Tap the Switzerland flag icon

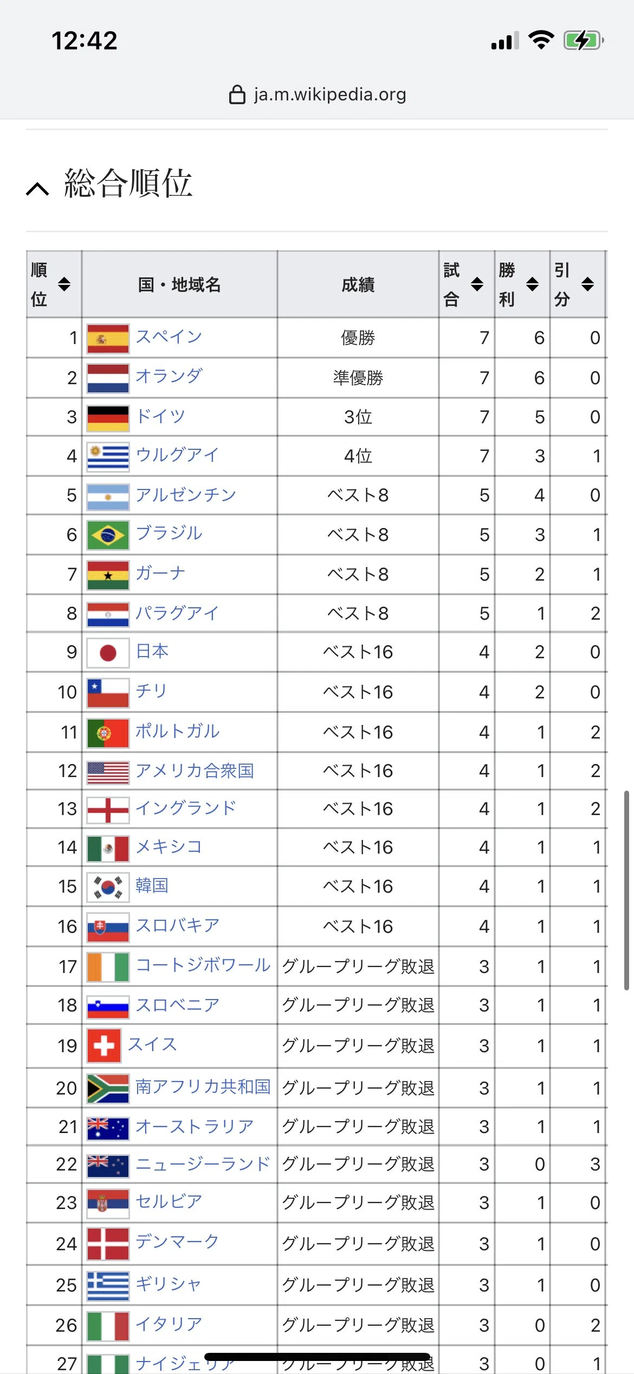pyautogui.click(x=103, y=1046)
